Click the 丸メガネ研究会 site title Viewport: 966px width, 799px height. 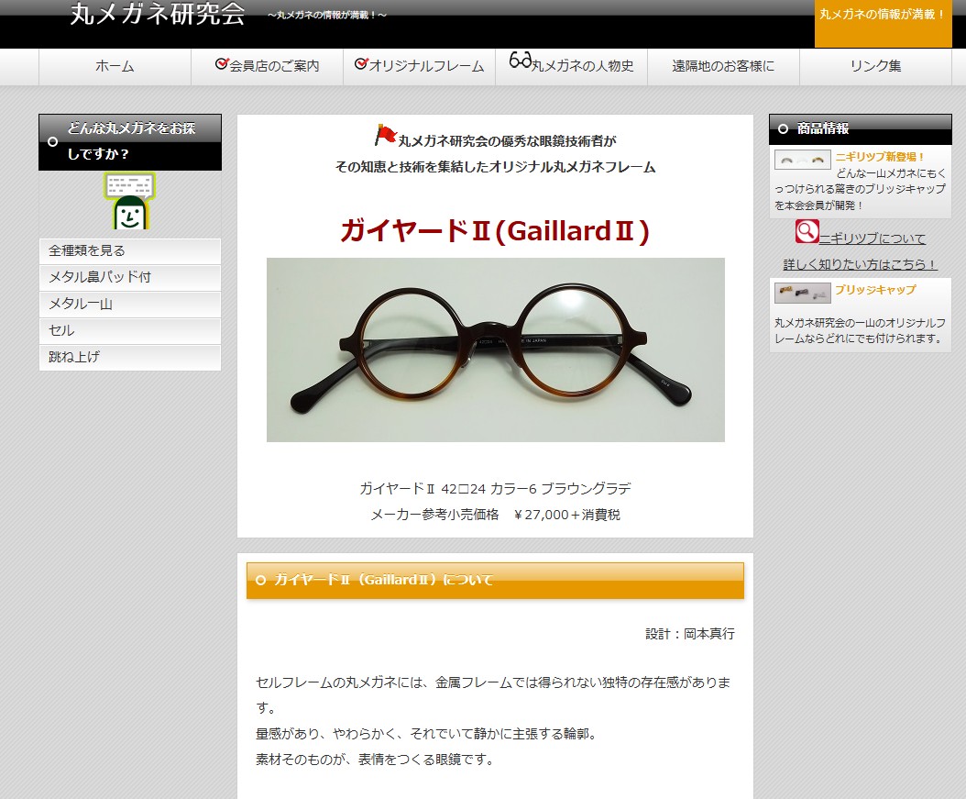coord(158,14)
